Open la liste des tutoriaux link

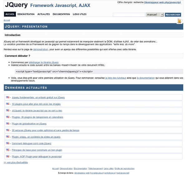pos(116,78)
